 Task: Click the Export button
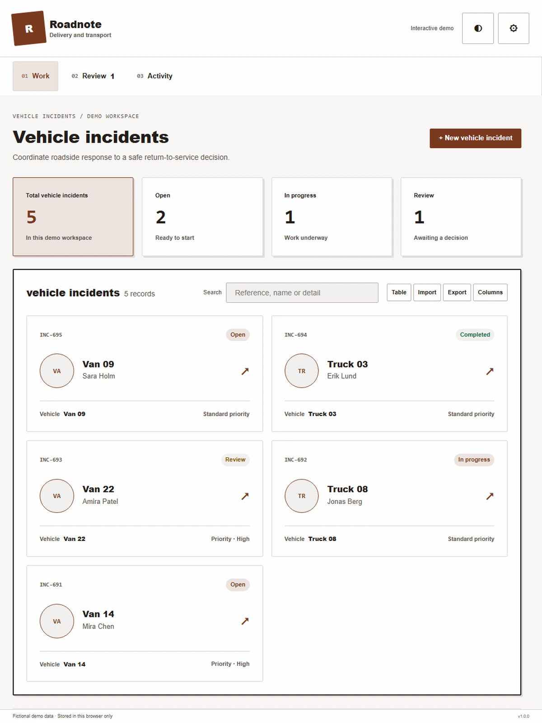click(457, 292)
